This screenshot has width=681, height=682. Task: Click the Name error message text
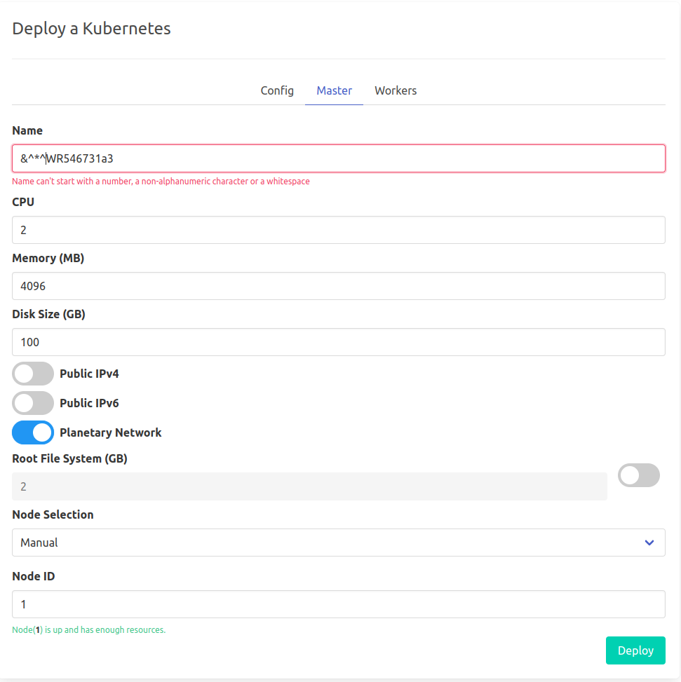pyautogui.click(x=161, y=181)
